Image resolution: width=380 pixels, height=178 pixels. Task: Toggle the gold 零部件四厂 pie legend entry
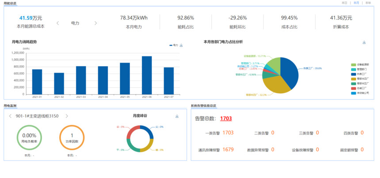360,79
